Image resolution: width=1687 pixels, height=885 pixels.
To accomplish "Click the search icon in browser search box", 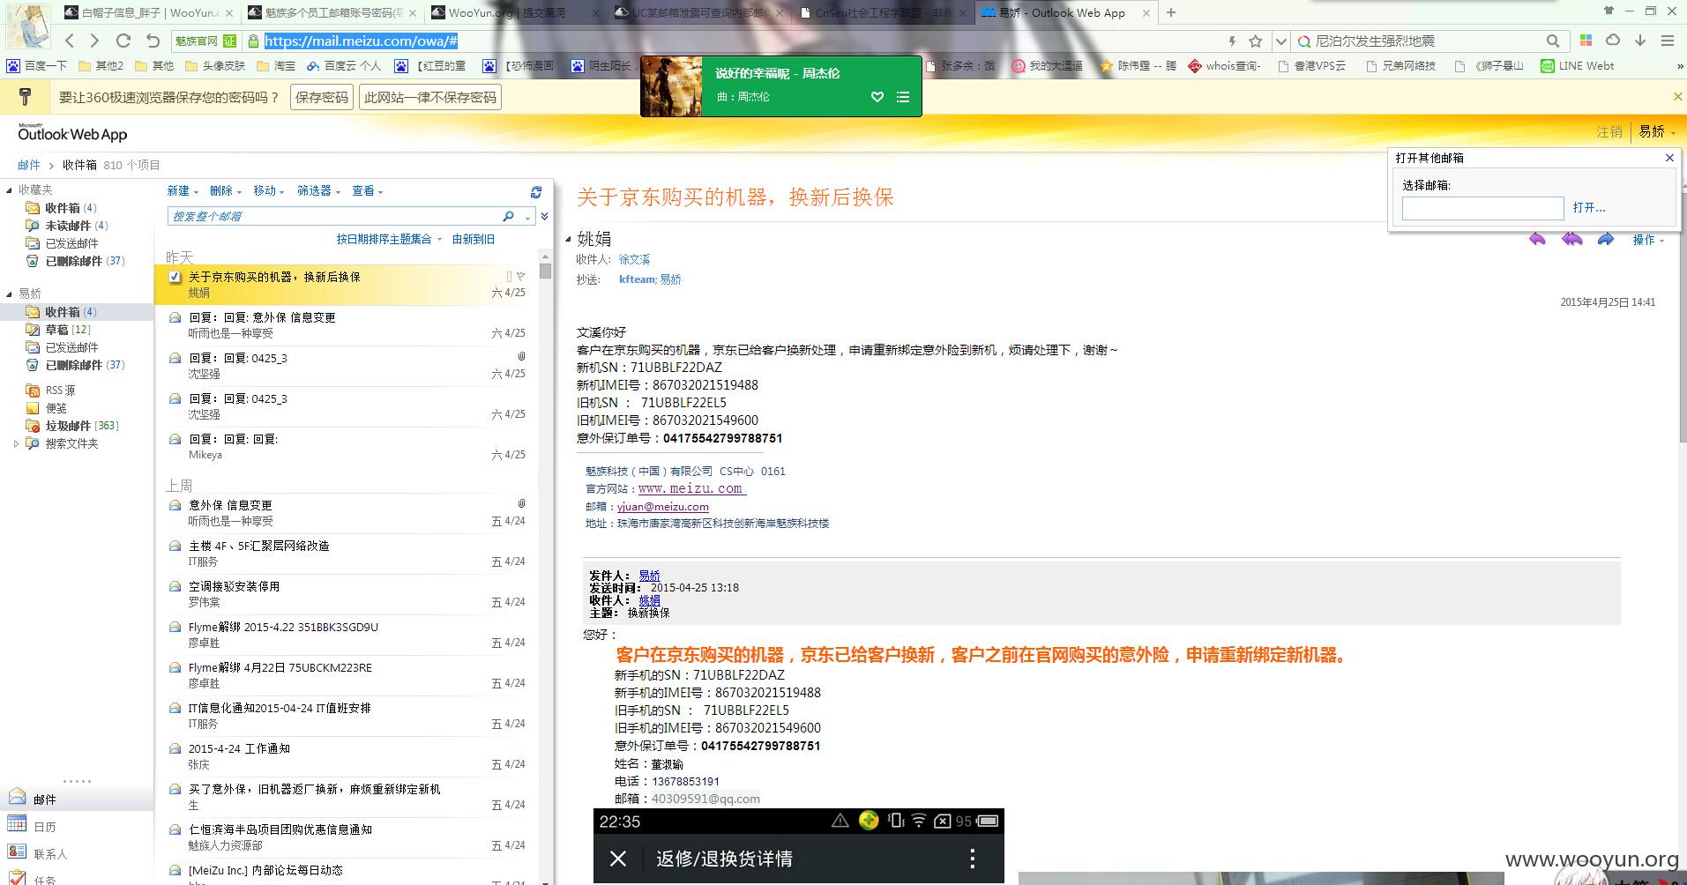I will click(x=1552, y=41).
